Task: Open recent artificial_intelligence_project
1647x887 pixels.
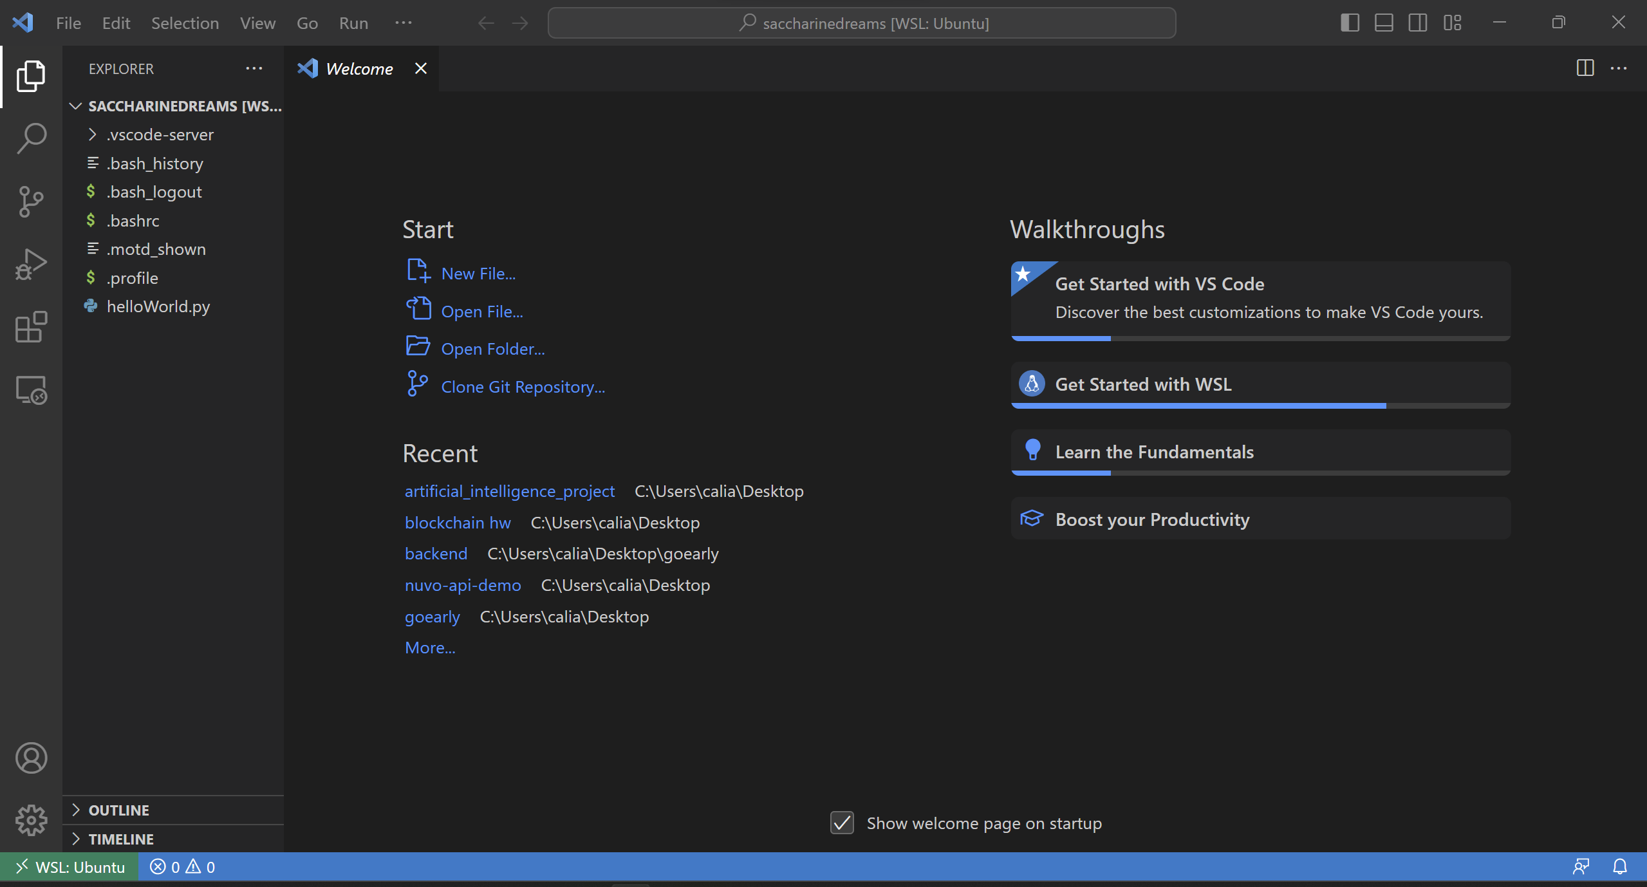Action: tap(510, 491)
